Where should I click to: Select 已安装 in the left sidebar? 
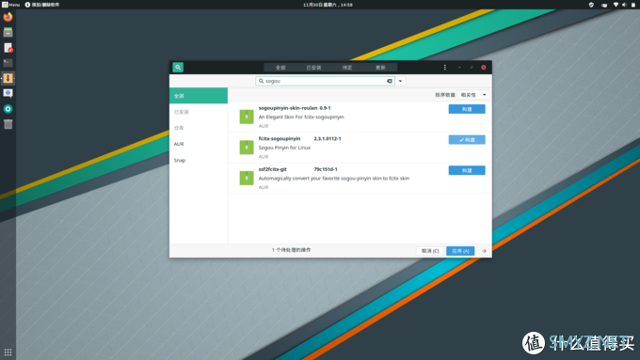tap(199, 112)
